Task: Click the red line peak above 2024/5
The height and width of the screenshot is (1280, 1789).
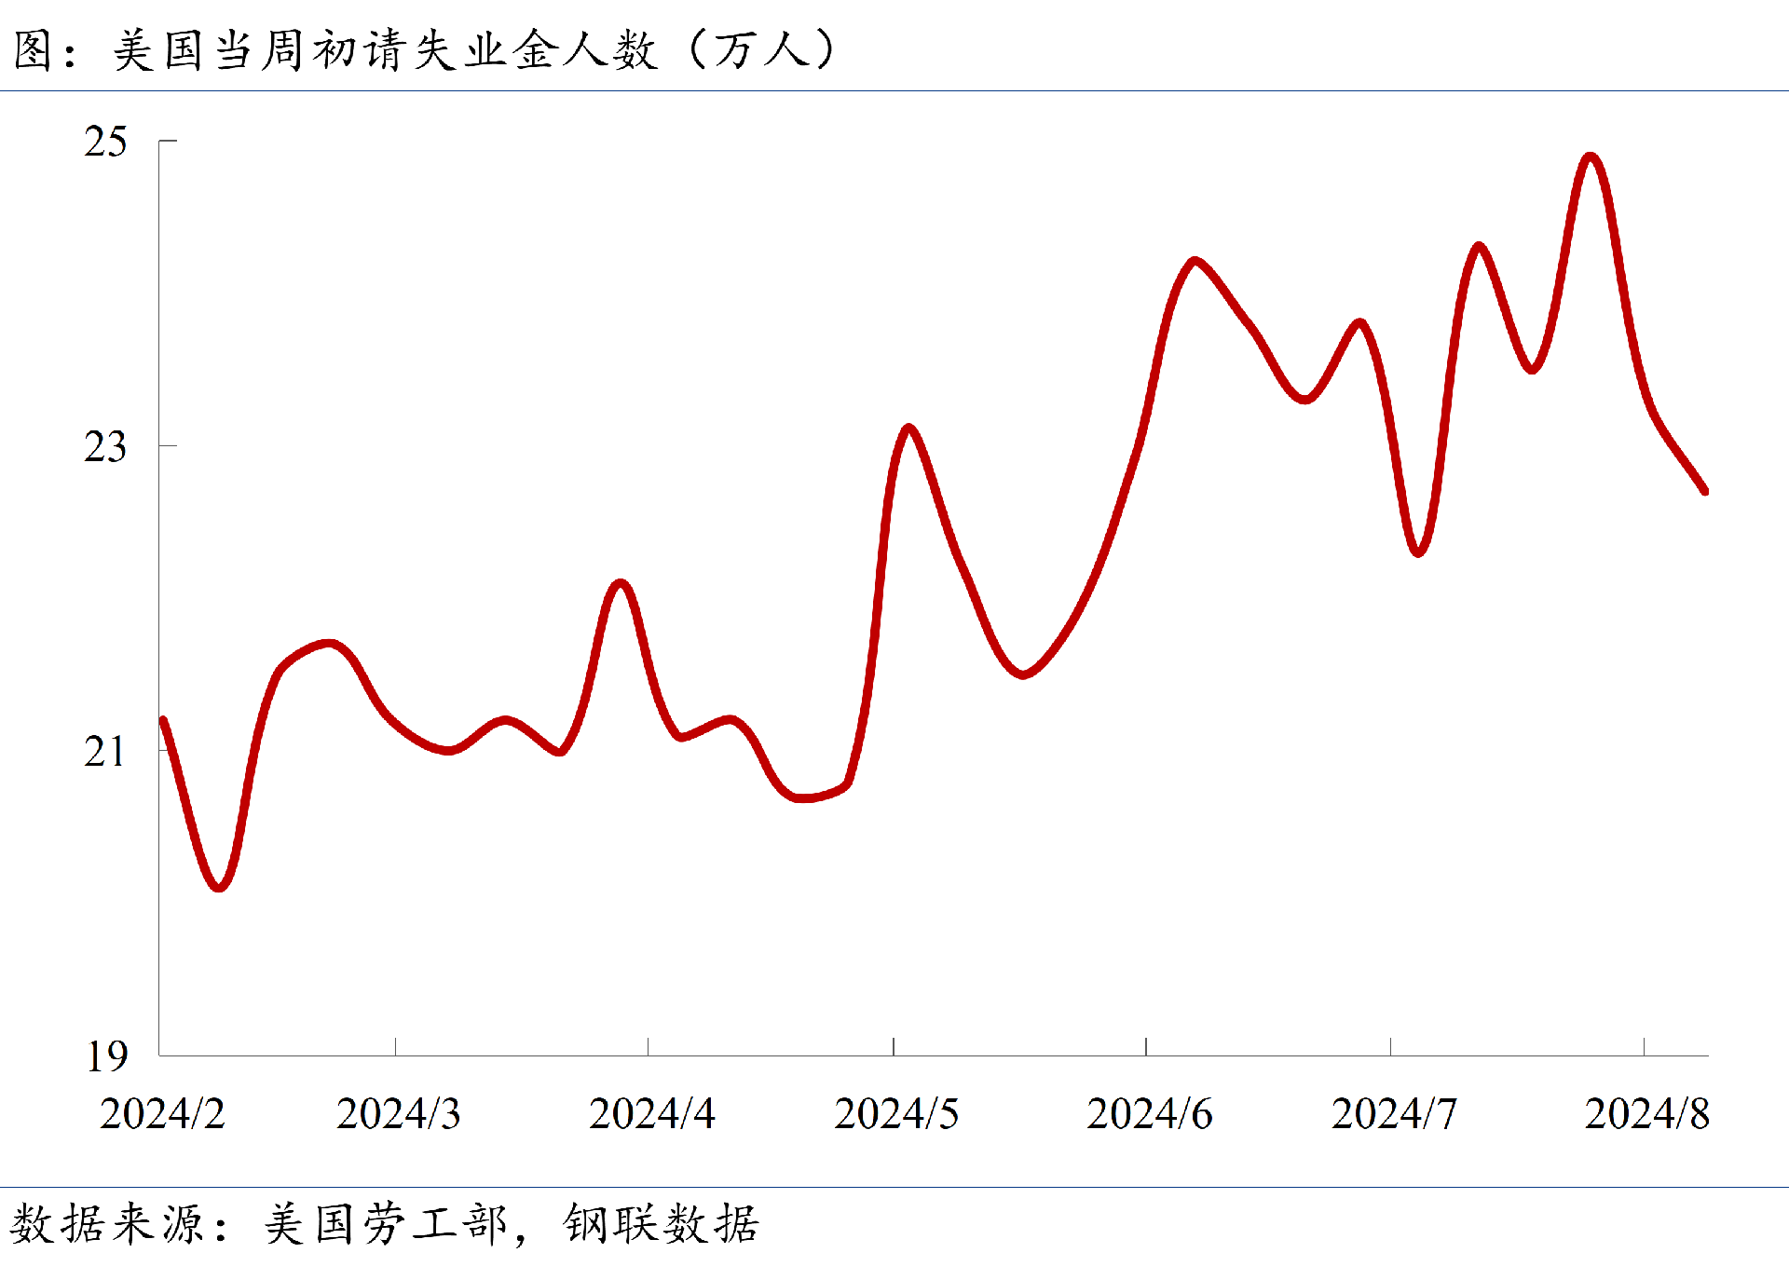Action: [908, 429]
